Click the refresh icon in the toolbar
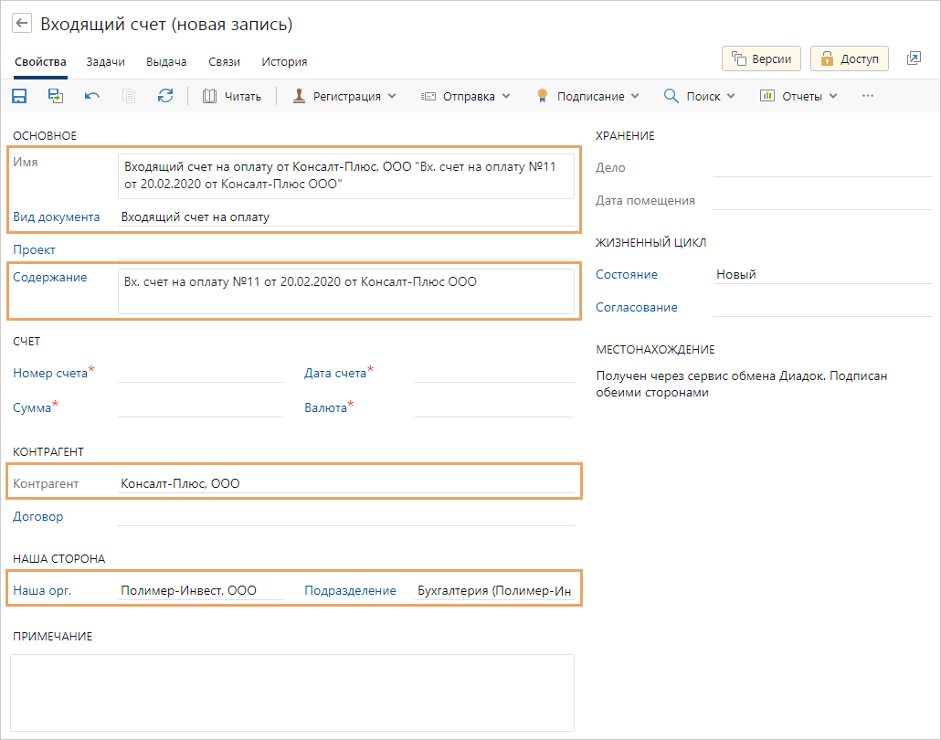941x740 pixels. [165, 96]
